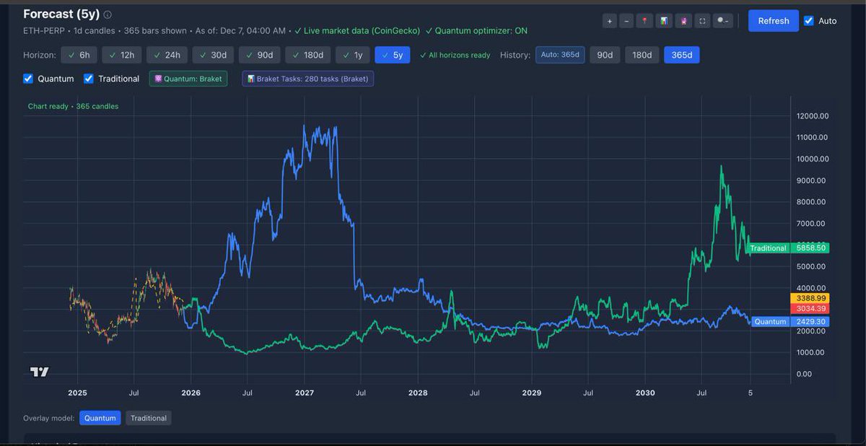Click 'Chart ready • 365 candles' text
Viewport: 866px width, 446px height.
[73, 106]
